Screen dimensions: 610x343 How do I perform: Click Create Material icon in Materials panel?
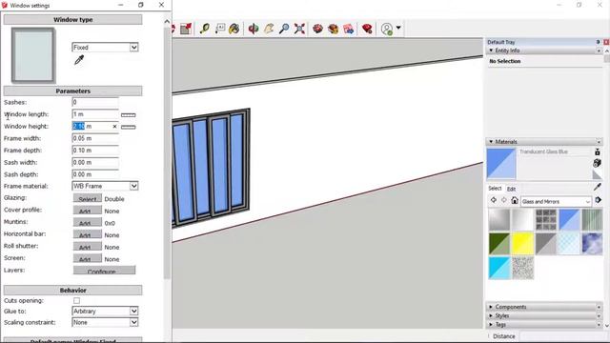click(x=598, y=163)
